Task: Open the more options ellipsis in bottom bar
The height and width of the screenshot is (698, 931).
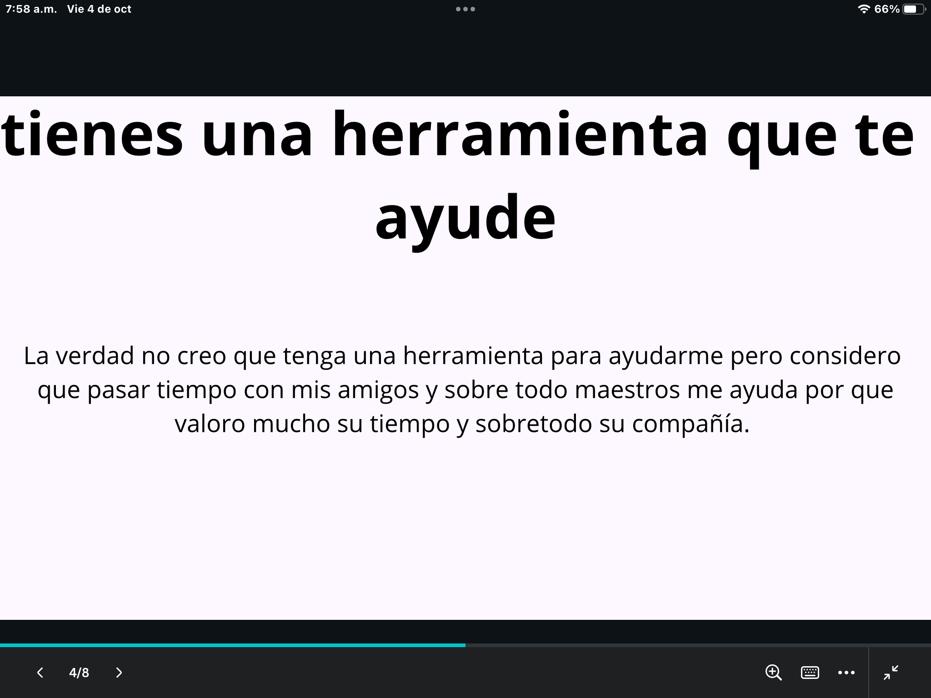Action: point(846,672)
